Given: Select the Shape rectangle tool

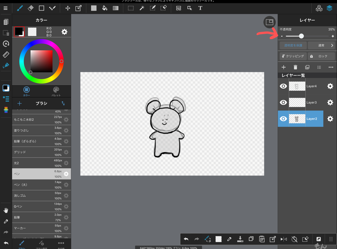Looking at the screenshot, I should [41, 8].
